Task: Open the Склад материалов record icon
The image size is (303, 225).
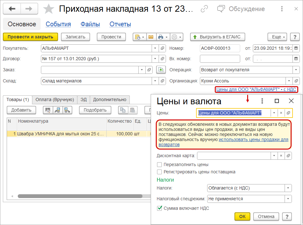Action: [162, 81]
